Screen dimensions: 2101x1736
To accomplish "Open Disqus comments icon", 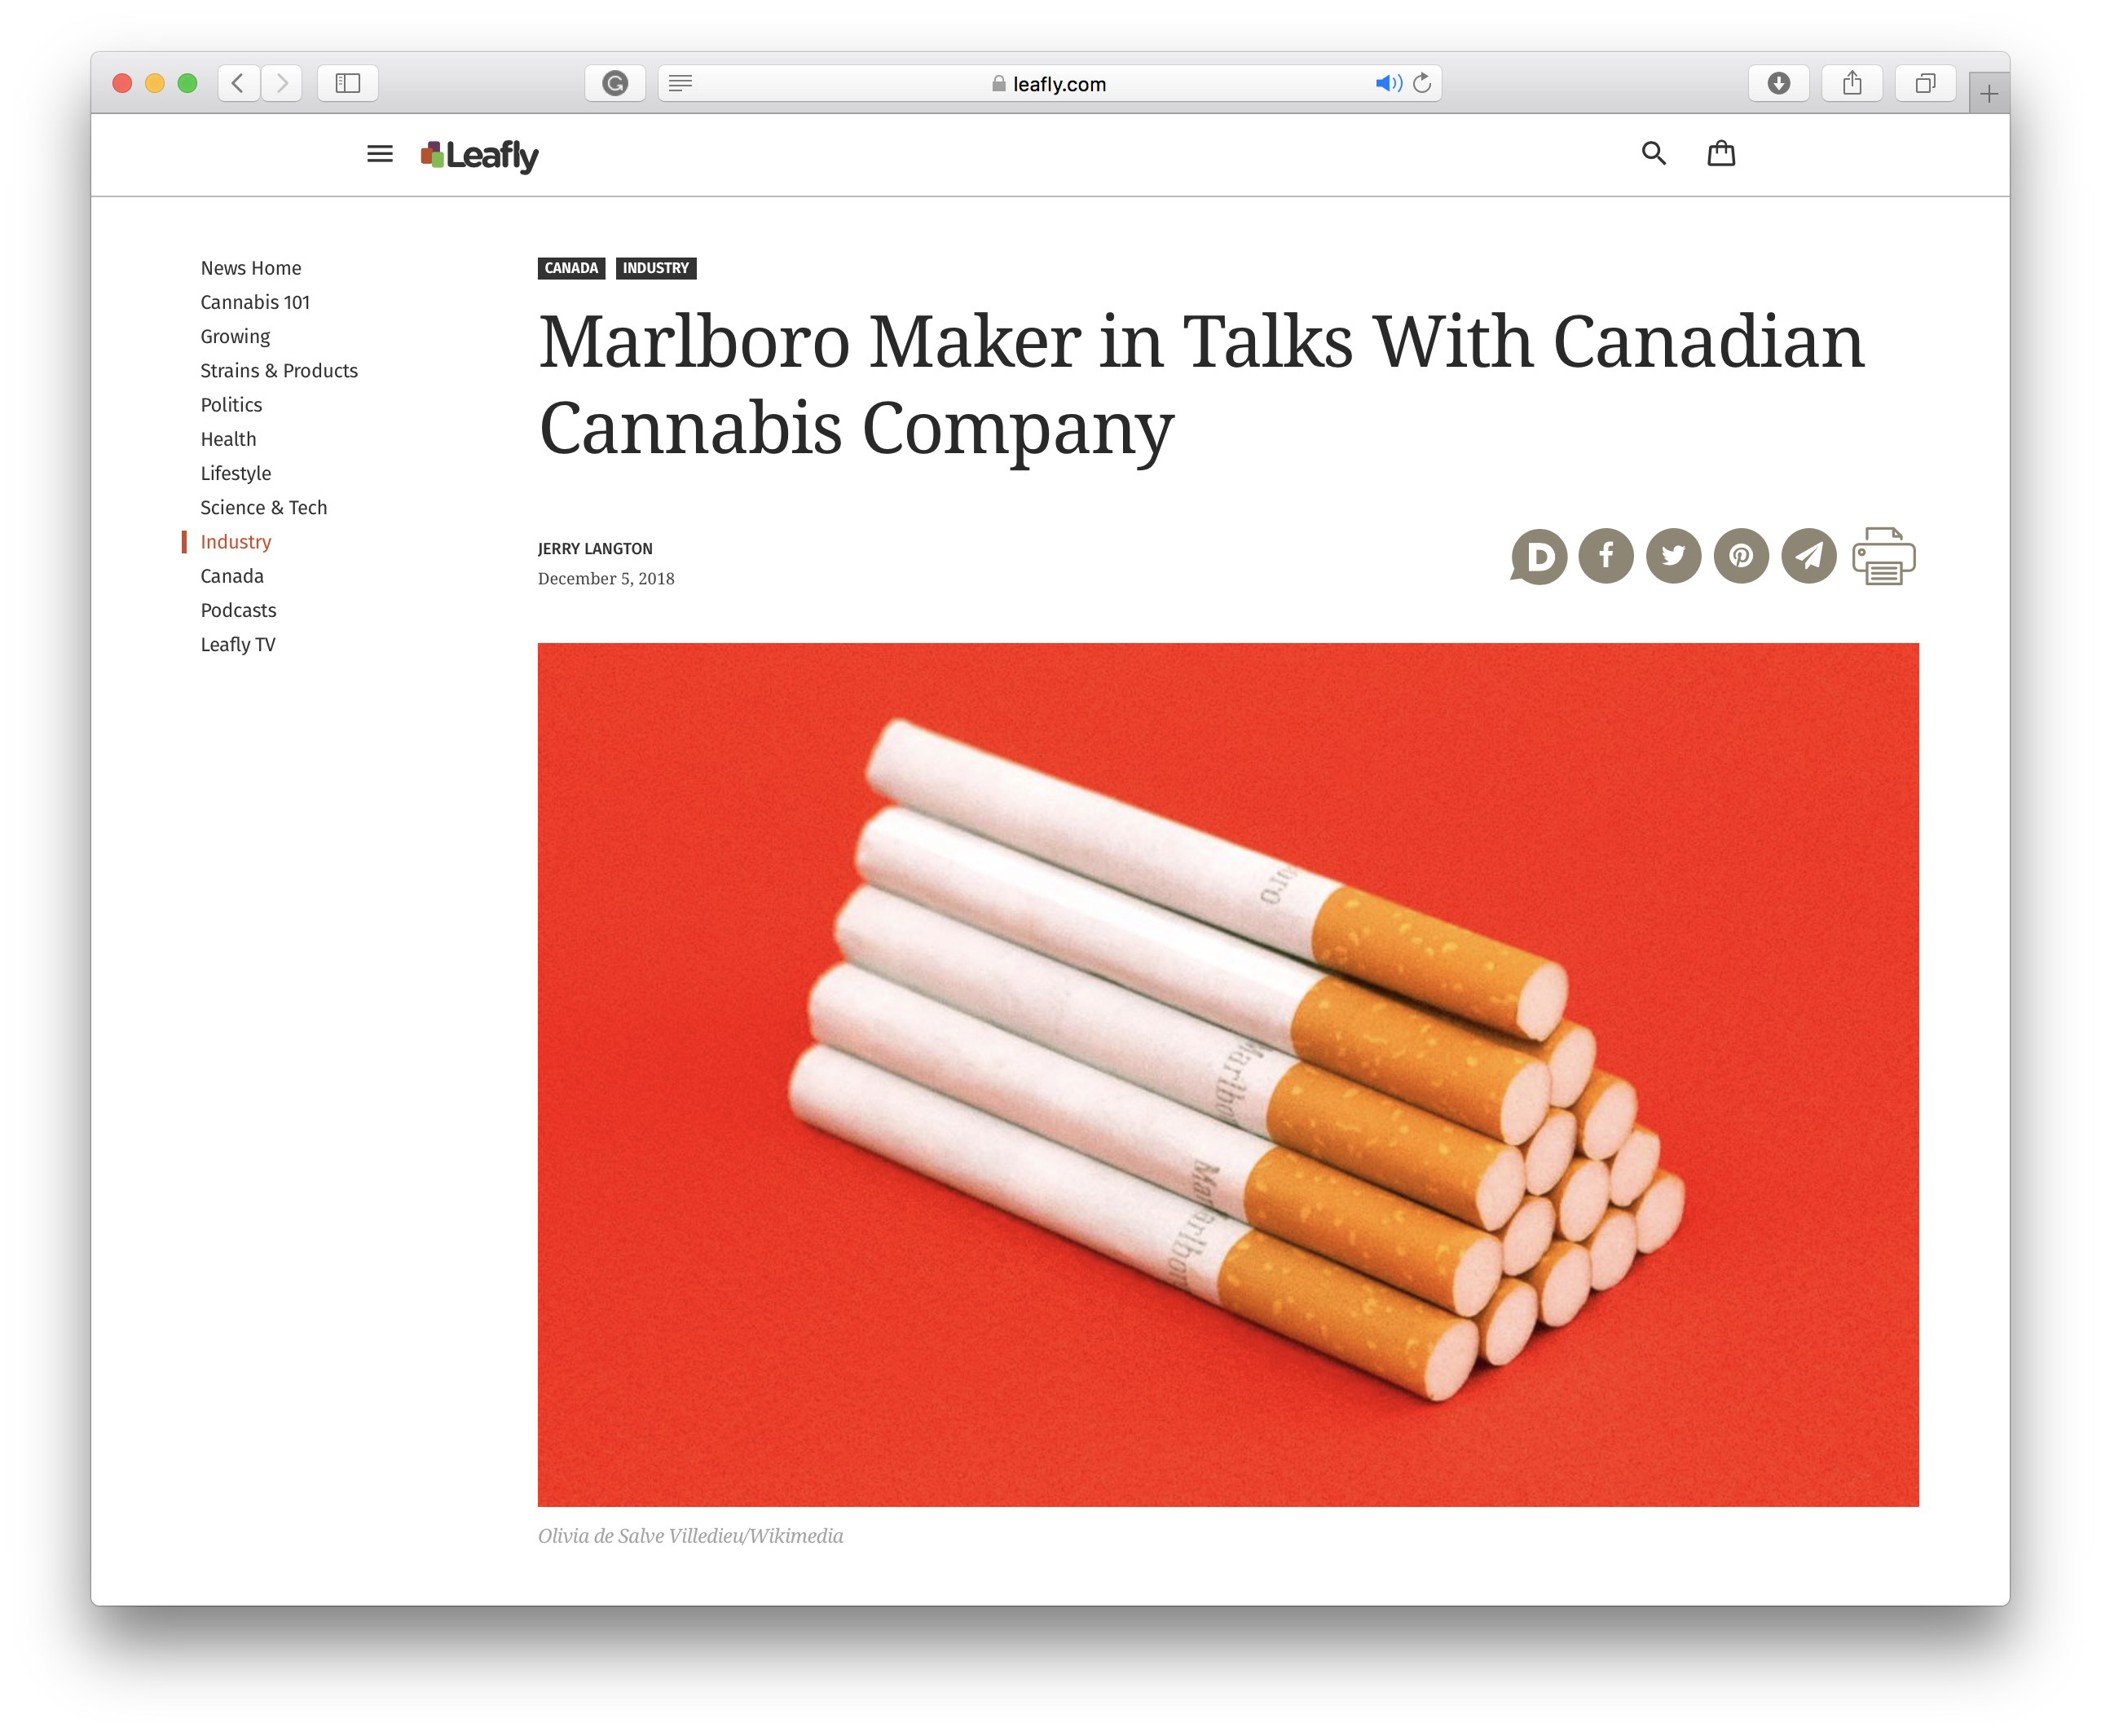I will 1538,556.
